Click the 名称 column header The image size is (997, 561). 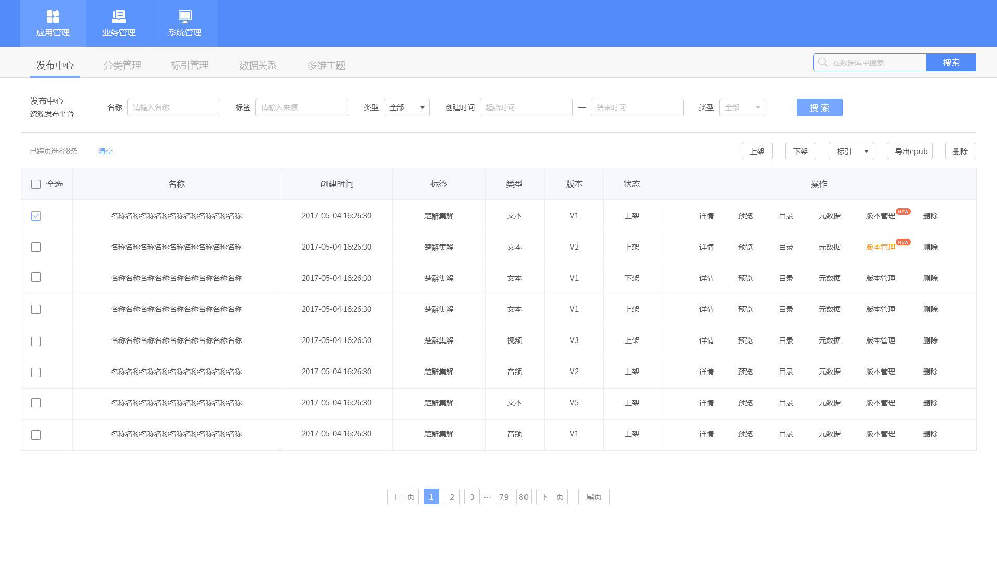[x=177, y=184]
